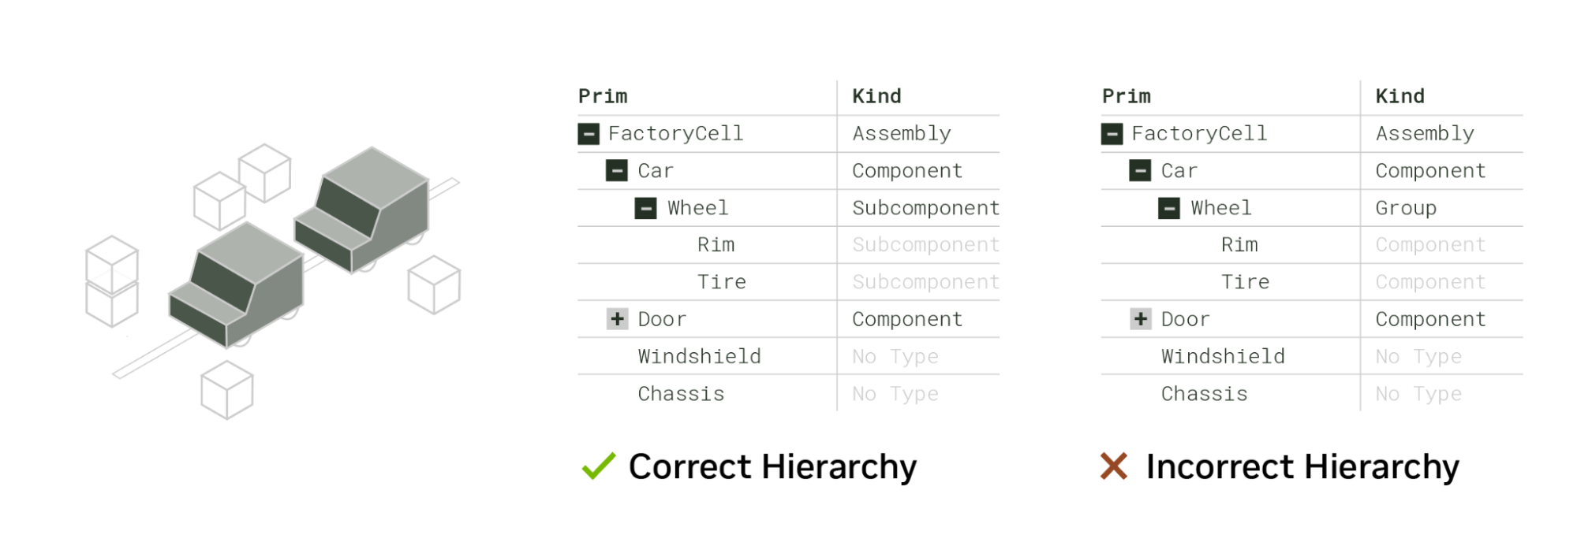The width and height of the screenshot is (1577, 546).
Task: Select Rim prim in the Correct Hierarchy table
Action: coord(716,245)
